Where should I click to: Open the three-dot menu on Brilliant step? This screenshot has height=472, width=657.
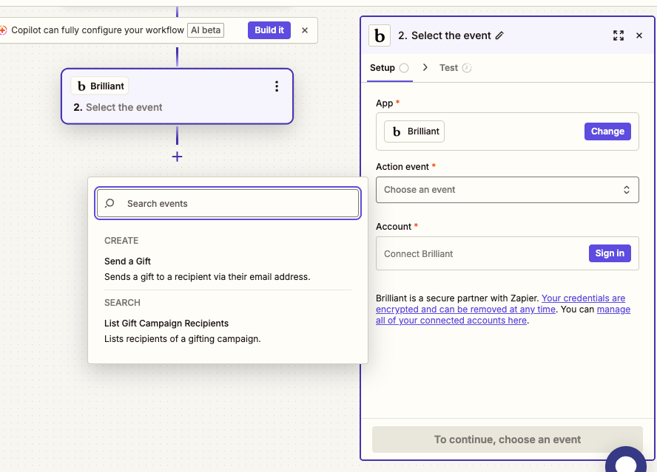tap(277, 86)
